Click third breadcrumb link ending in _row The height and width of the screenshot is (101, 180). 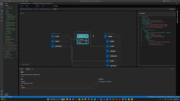tap(45, 9)
